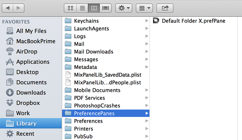Open AirDrop from the sidebar

[x=31, y=51]
